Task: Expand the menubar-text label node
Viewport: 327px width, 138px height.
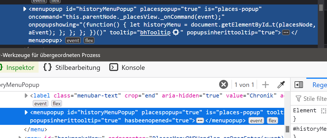Action: coord(26,96)
